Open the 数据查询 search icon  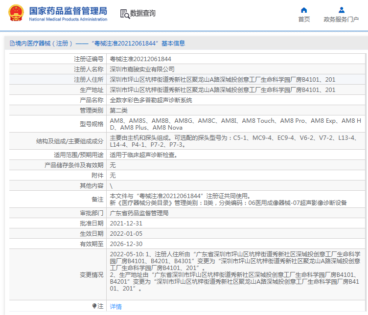(125, 14)
